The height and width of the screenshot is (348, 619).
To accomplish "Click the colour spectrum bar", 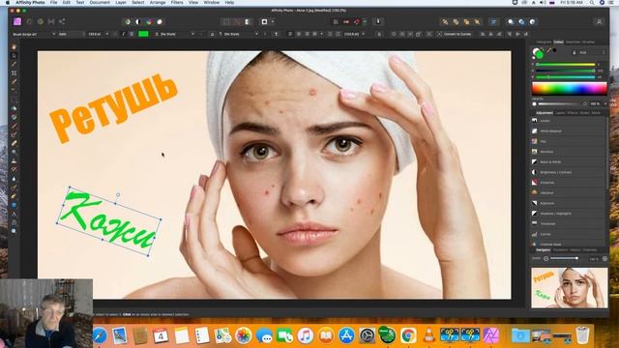I will 570,89.
